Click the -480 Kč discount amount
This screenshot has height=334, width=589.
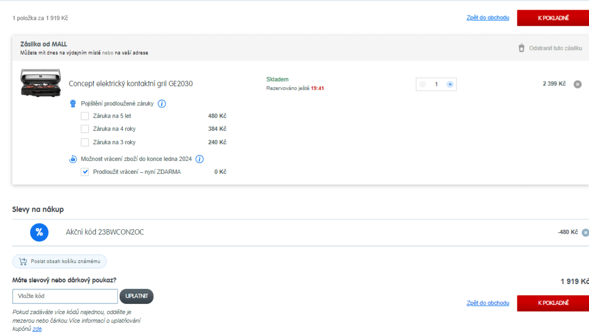coord(568,232)
